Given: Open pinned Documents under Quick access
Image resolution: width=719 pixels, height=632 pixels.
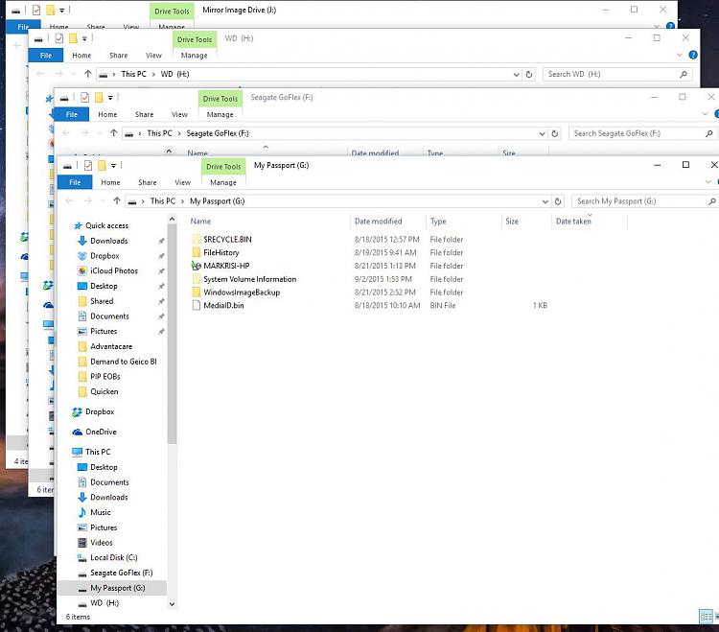Looking at the screenshot, I should pyautogui.click(x=109, y=316).
